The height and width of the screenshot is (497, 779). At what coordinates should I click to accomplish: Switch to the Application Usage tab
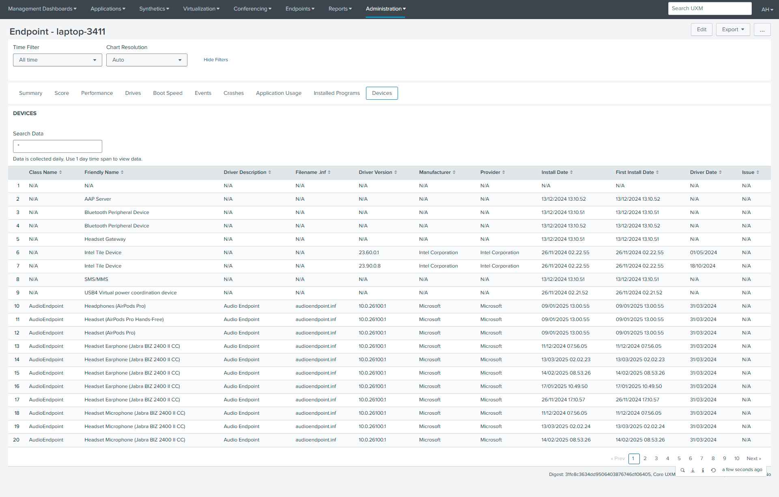coord(279,93)
